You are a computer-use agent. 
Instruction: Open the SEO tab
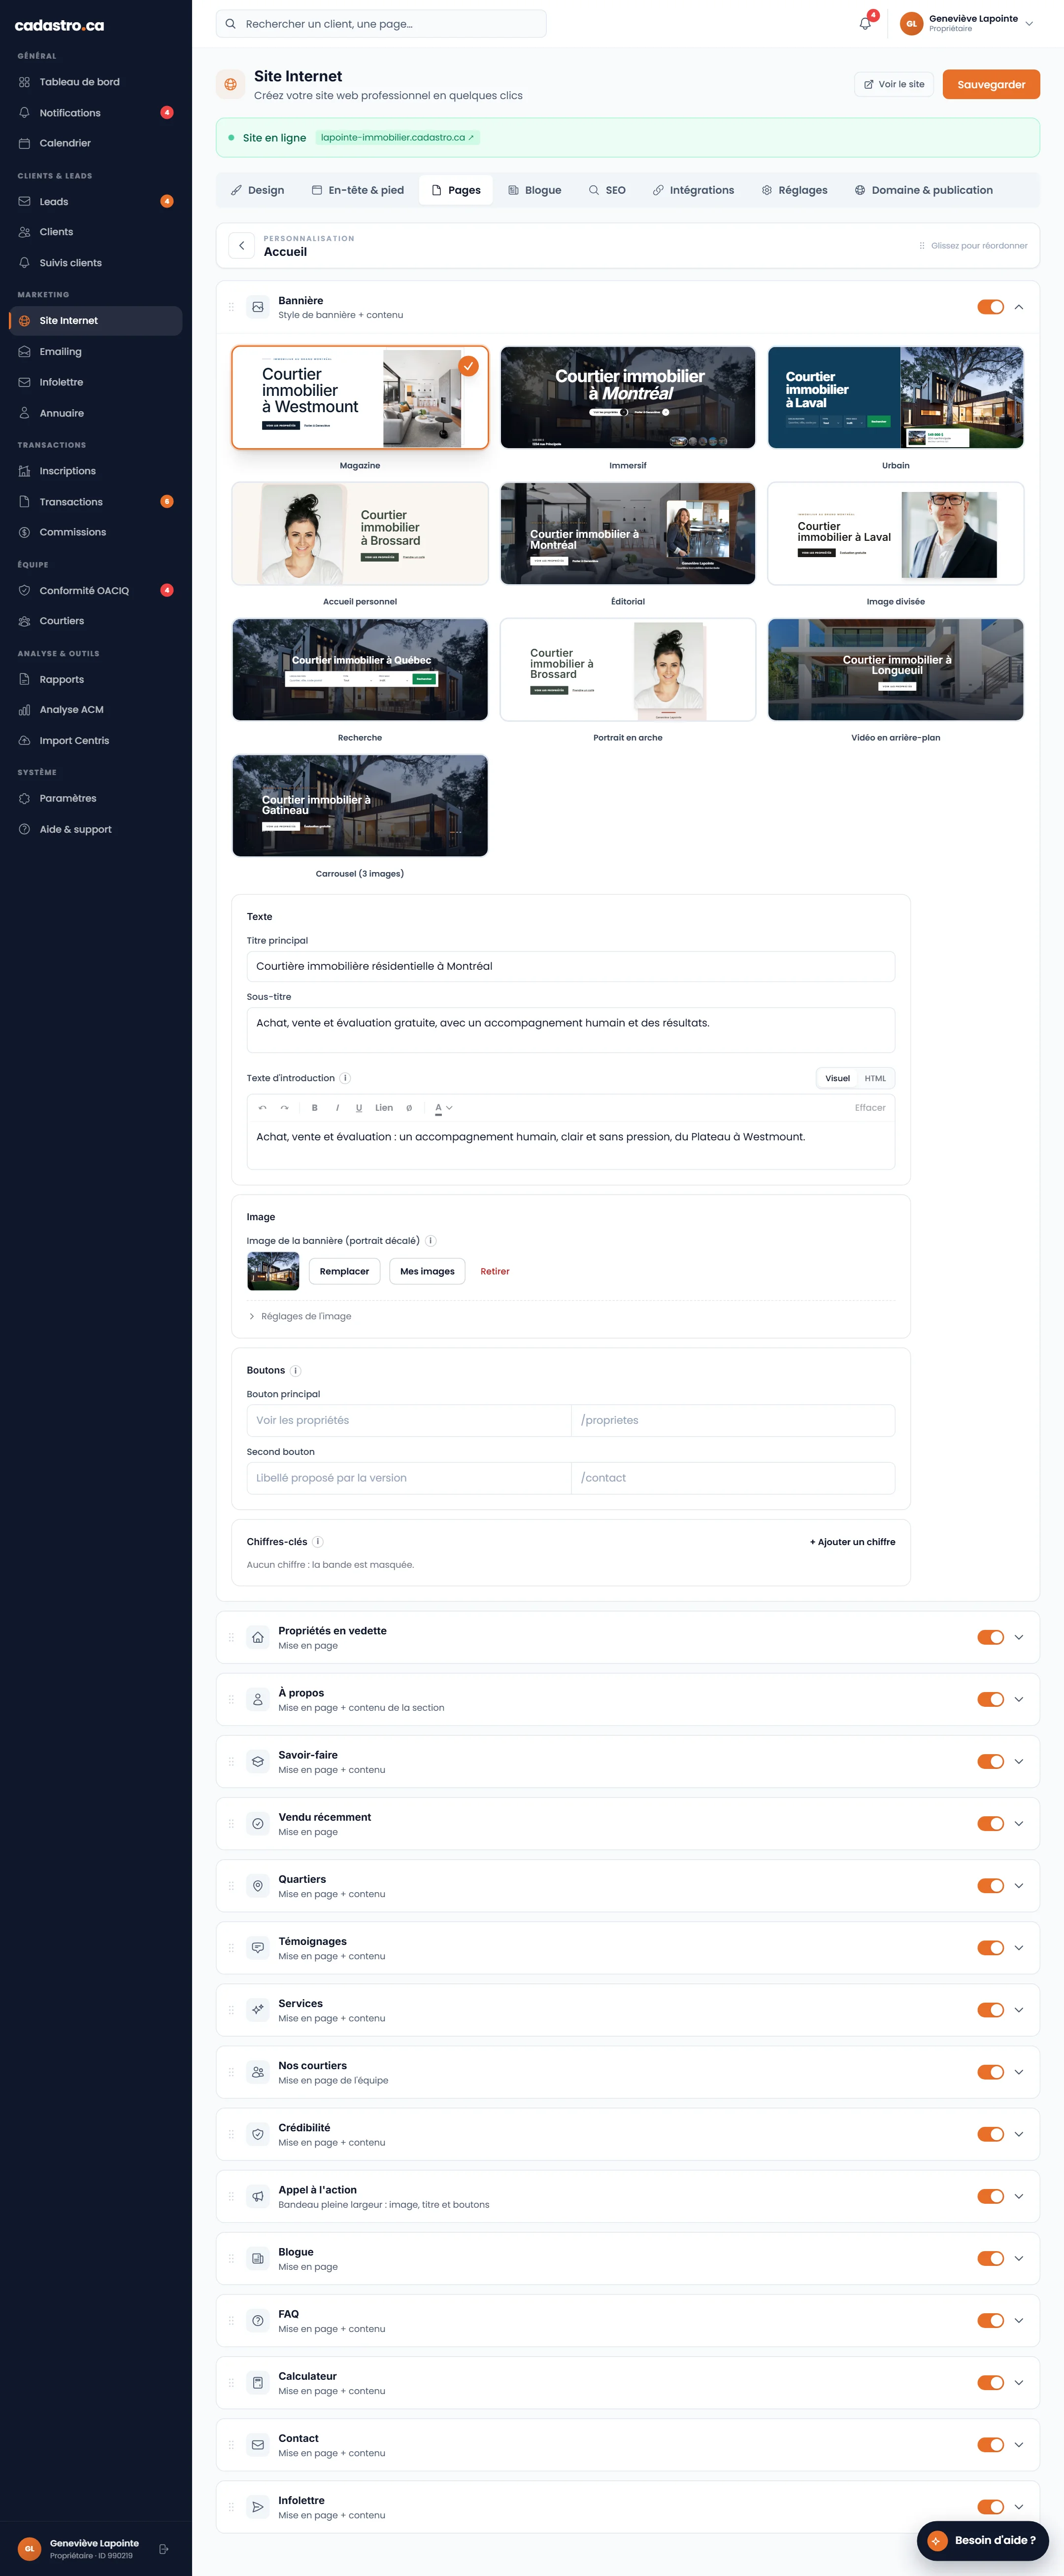pos(607,190)
